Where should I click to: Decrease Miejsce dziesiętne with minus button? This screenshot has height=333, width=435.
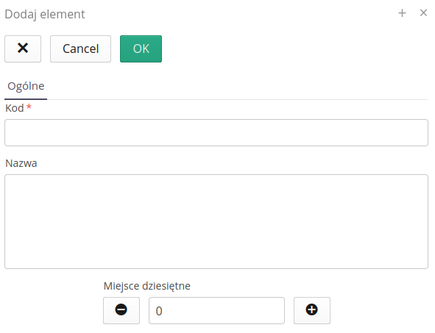pyautogui.click(x=121, y=310)
